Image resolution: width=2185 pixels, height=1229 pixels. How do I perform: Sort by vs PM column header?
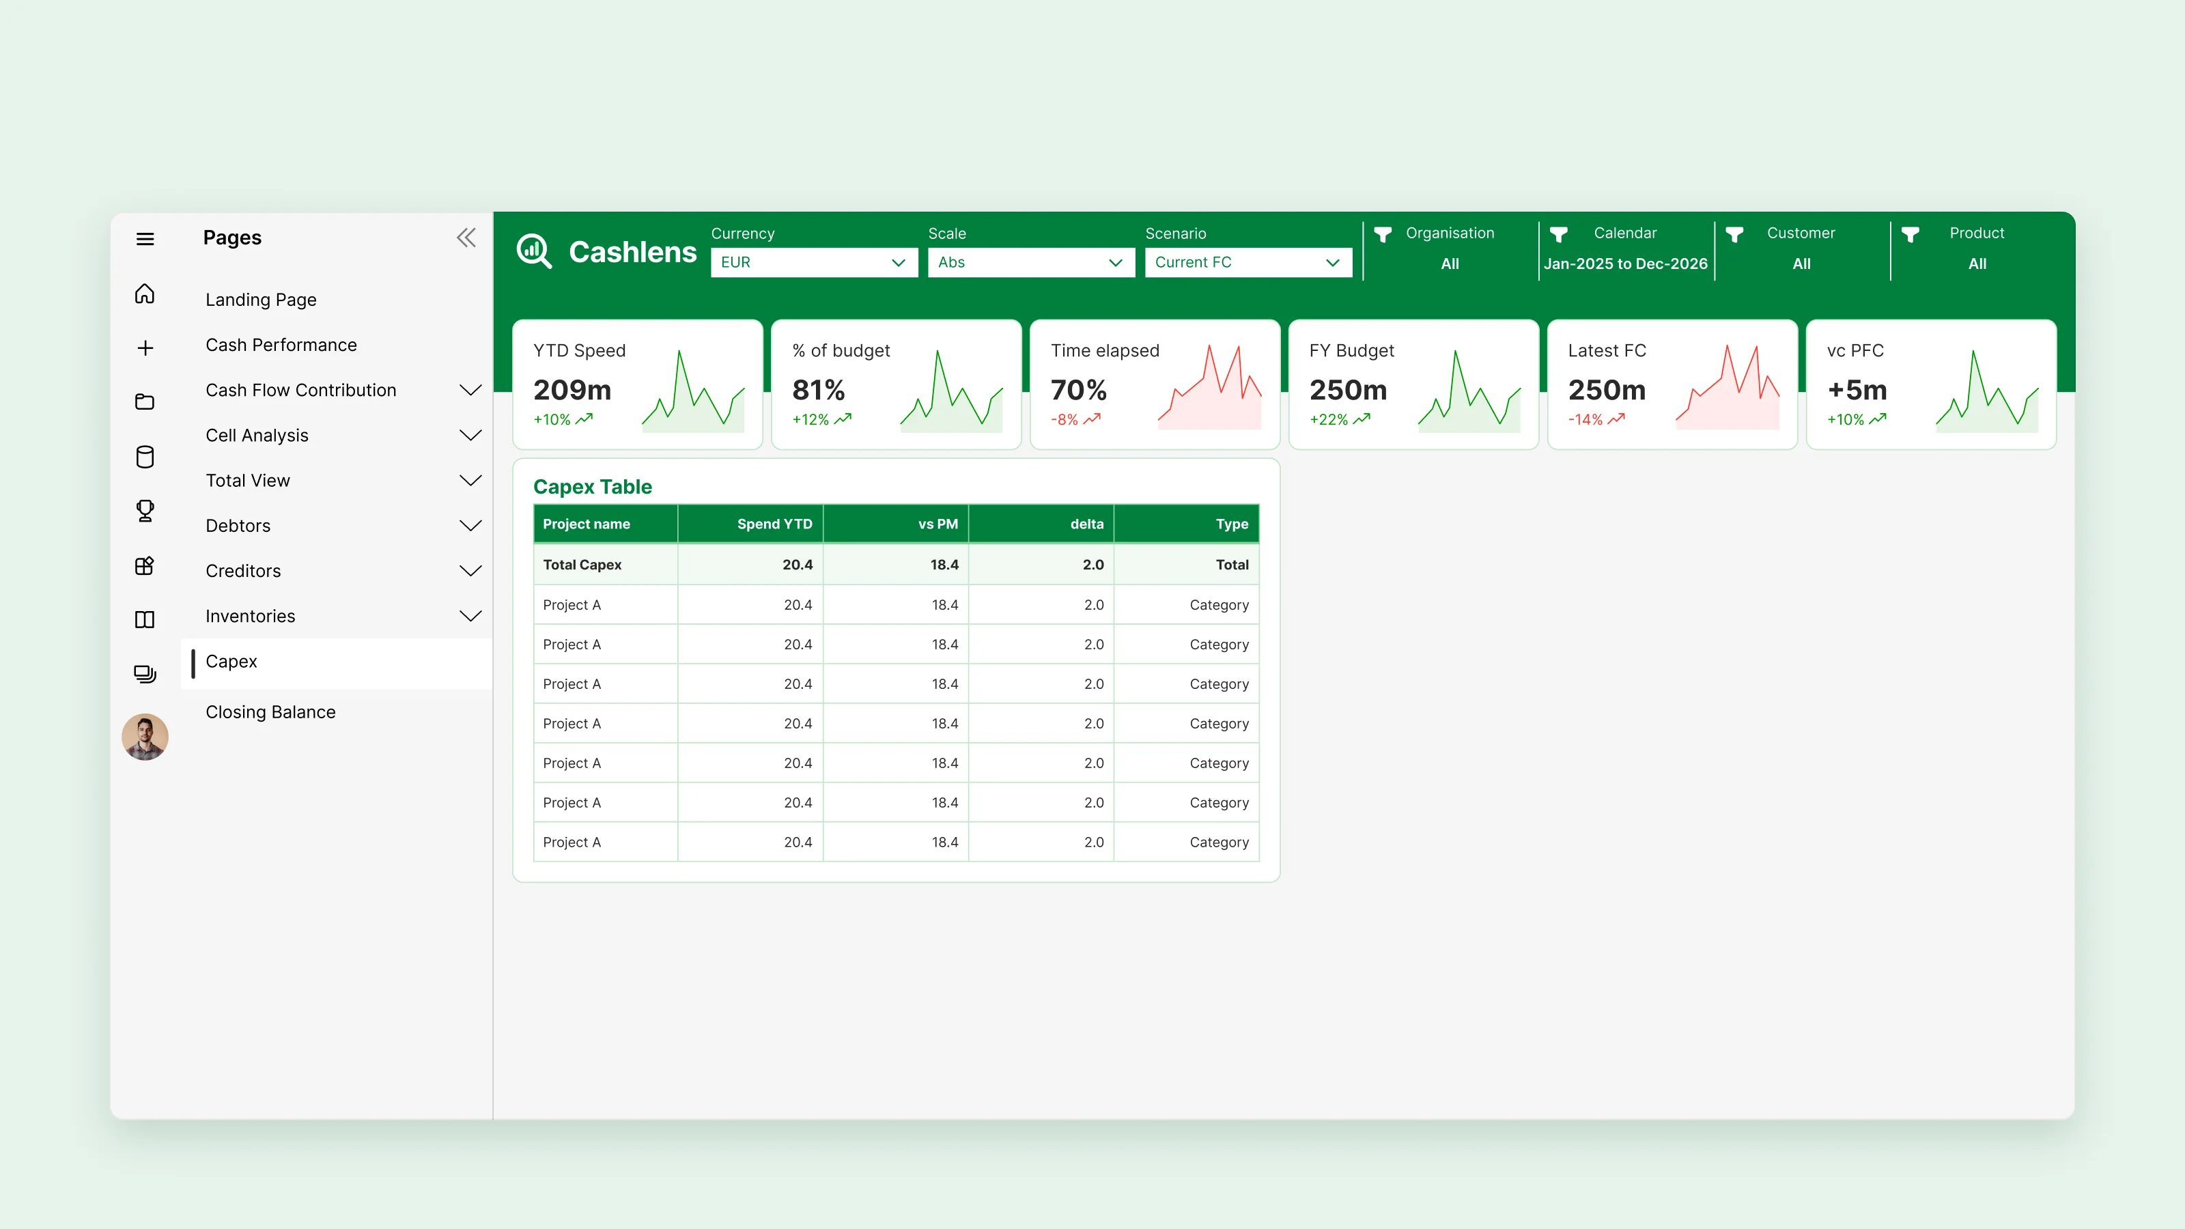897,524
